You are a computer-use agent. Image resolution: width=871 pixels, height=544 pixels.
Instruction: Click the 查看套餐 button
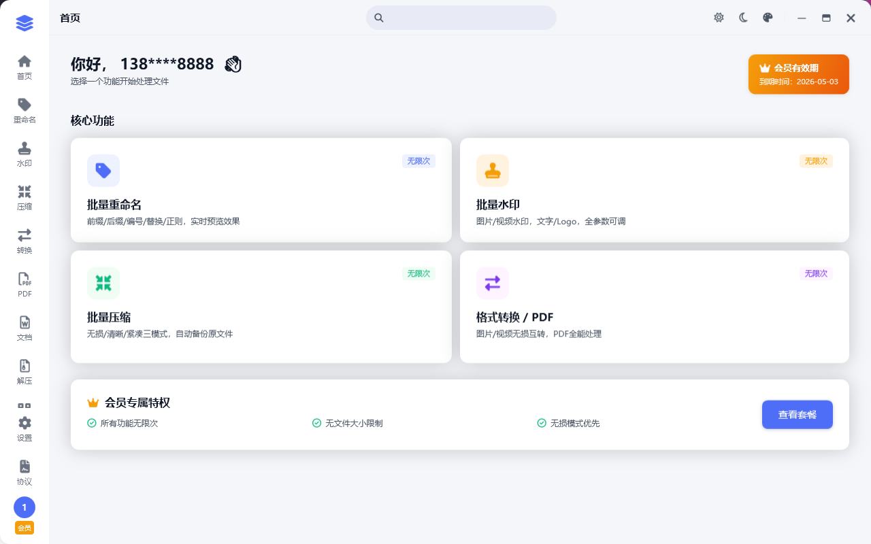[797, 415]
